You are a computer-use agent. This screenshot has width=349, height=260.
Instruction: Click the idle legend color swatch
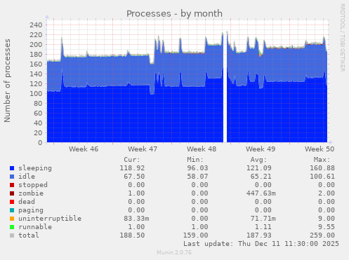coord(12,177)
